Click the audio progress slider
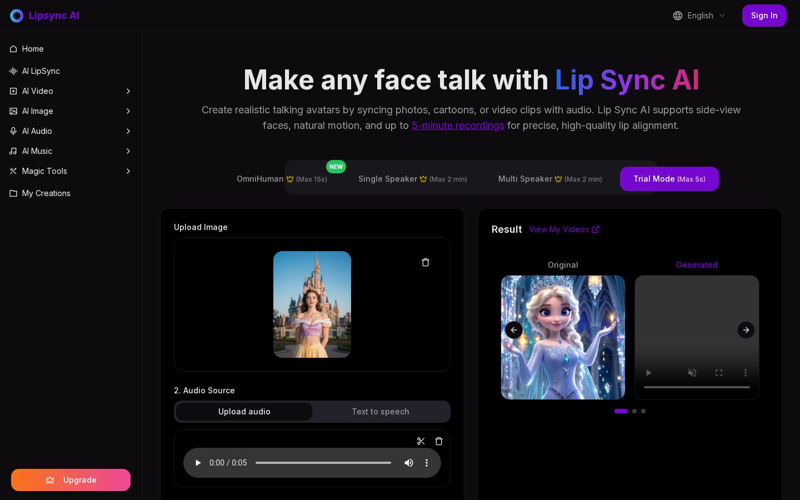The width and height of the screenshot is (800, 500). click(323, 463)
